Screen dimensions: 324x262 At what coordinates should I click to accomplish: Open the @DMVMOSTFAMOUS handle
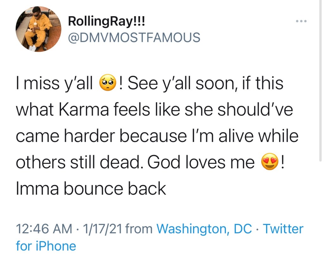click(134, 37)
